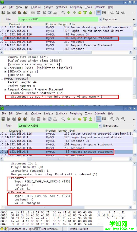Click stop capture icon in bottom window
137x232 pixels.
(x=20, y=119)
